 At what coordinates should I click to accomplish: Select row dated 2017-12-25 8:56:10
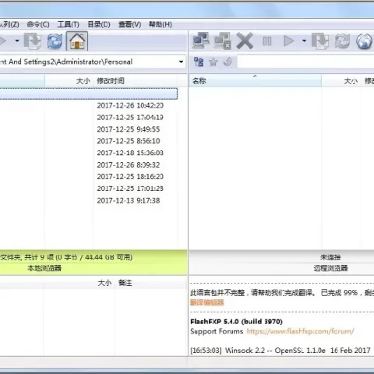89,141
